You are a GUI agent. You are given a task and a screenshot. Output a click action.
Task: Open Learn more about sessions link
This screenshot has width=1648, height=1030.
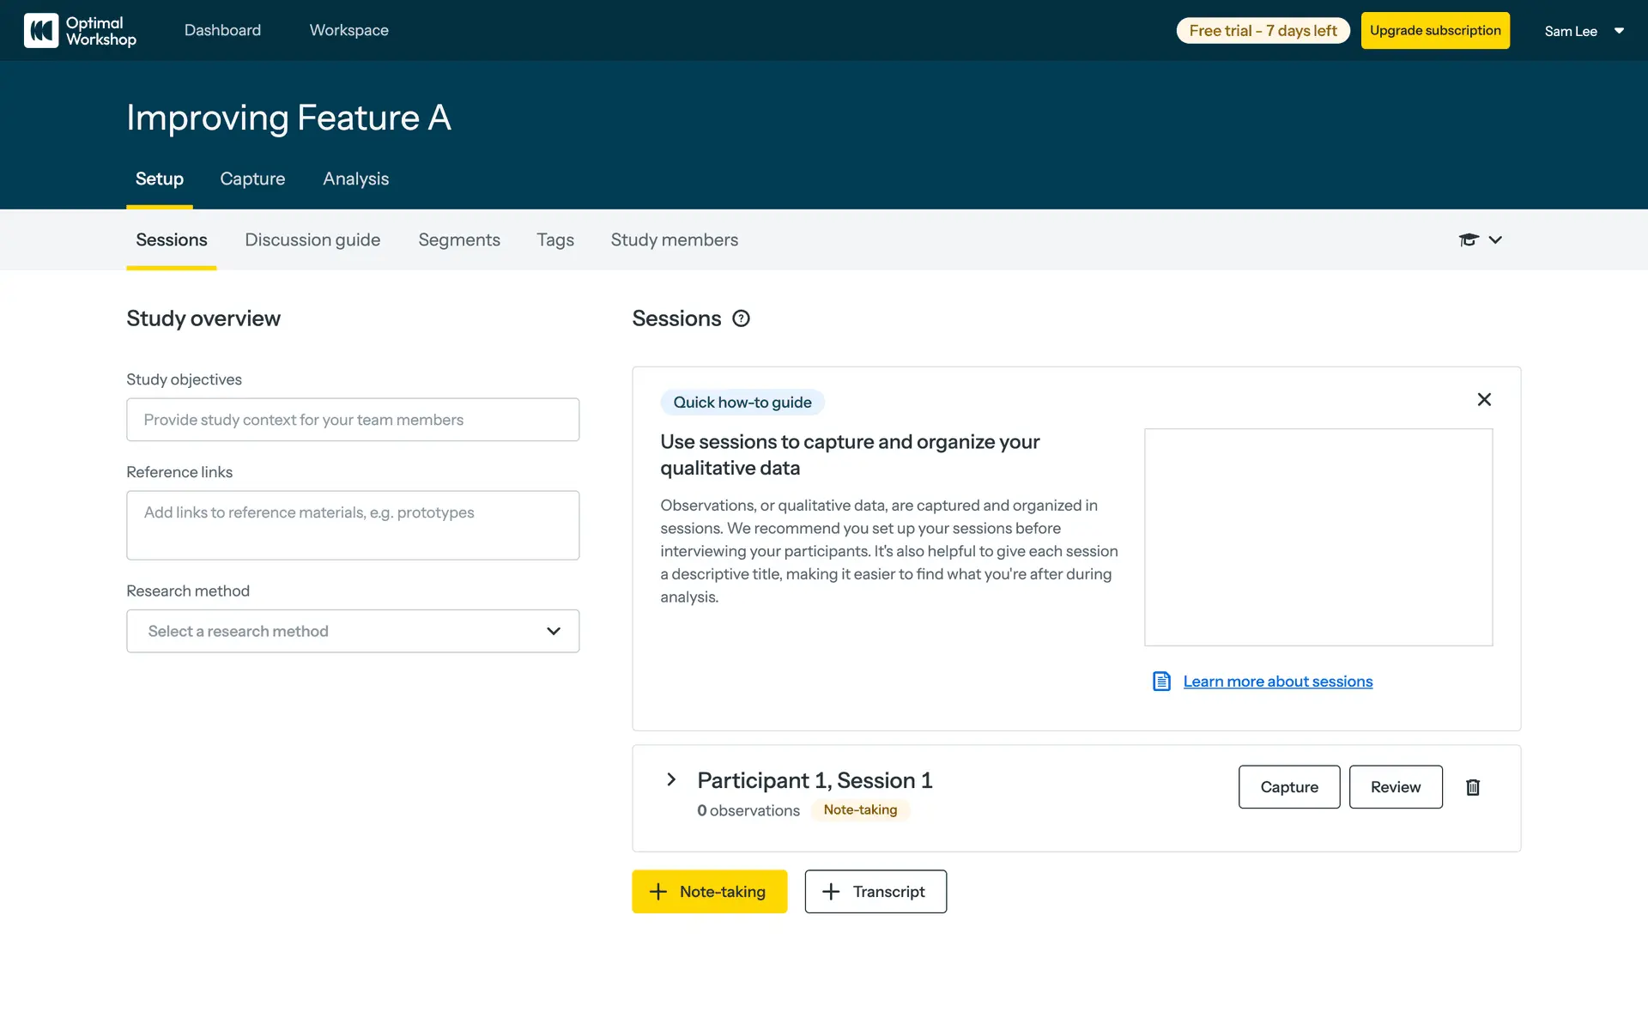click(x=1277, y=682)
